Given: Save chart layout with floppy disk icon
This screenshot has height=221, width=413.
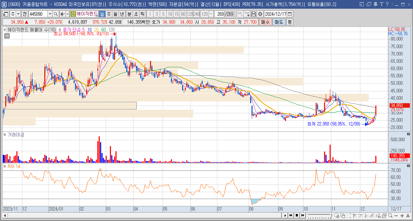Looking at the screenshot, I should click(x=254, y=14).
